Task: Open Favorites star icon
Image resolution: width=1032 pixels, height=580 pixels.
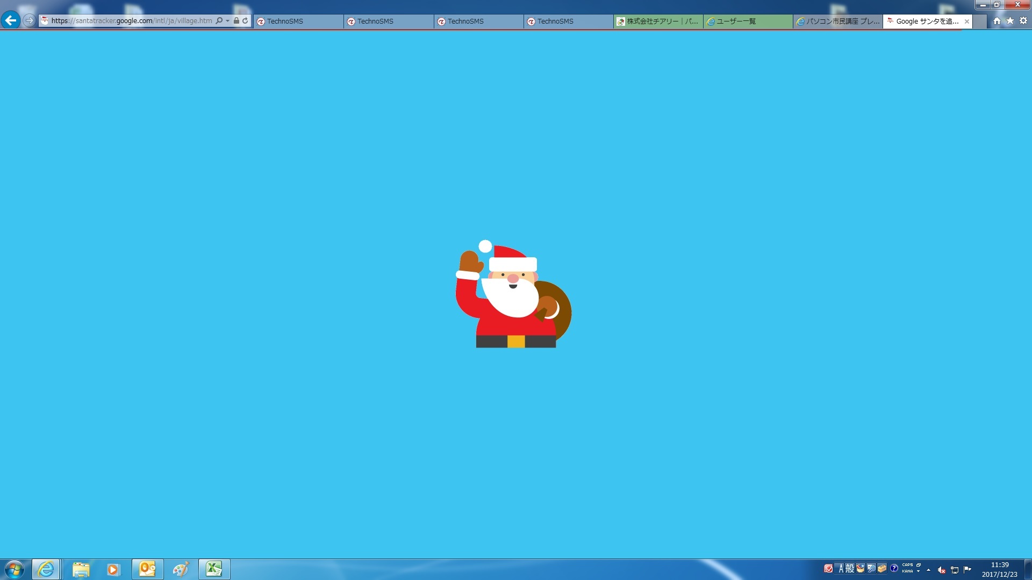Action: tap(1010, 20)
